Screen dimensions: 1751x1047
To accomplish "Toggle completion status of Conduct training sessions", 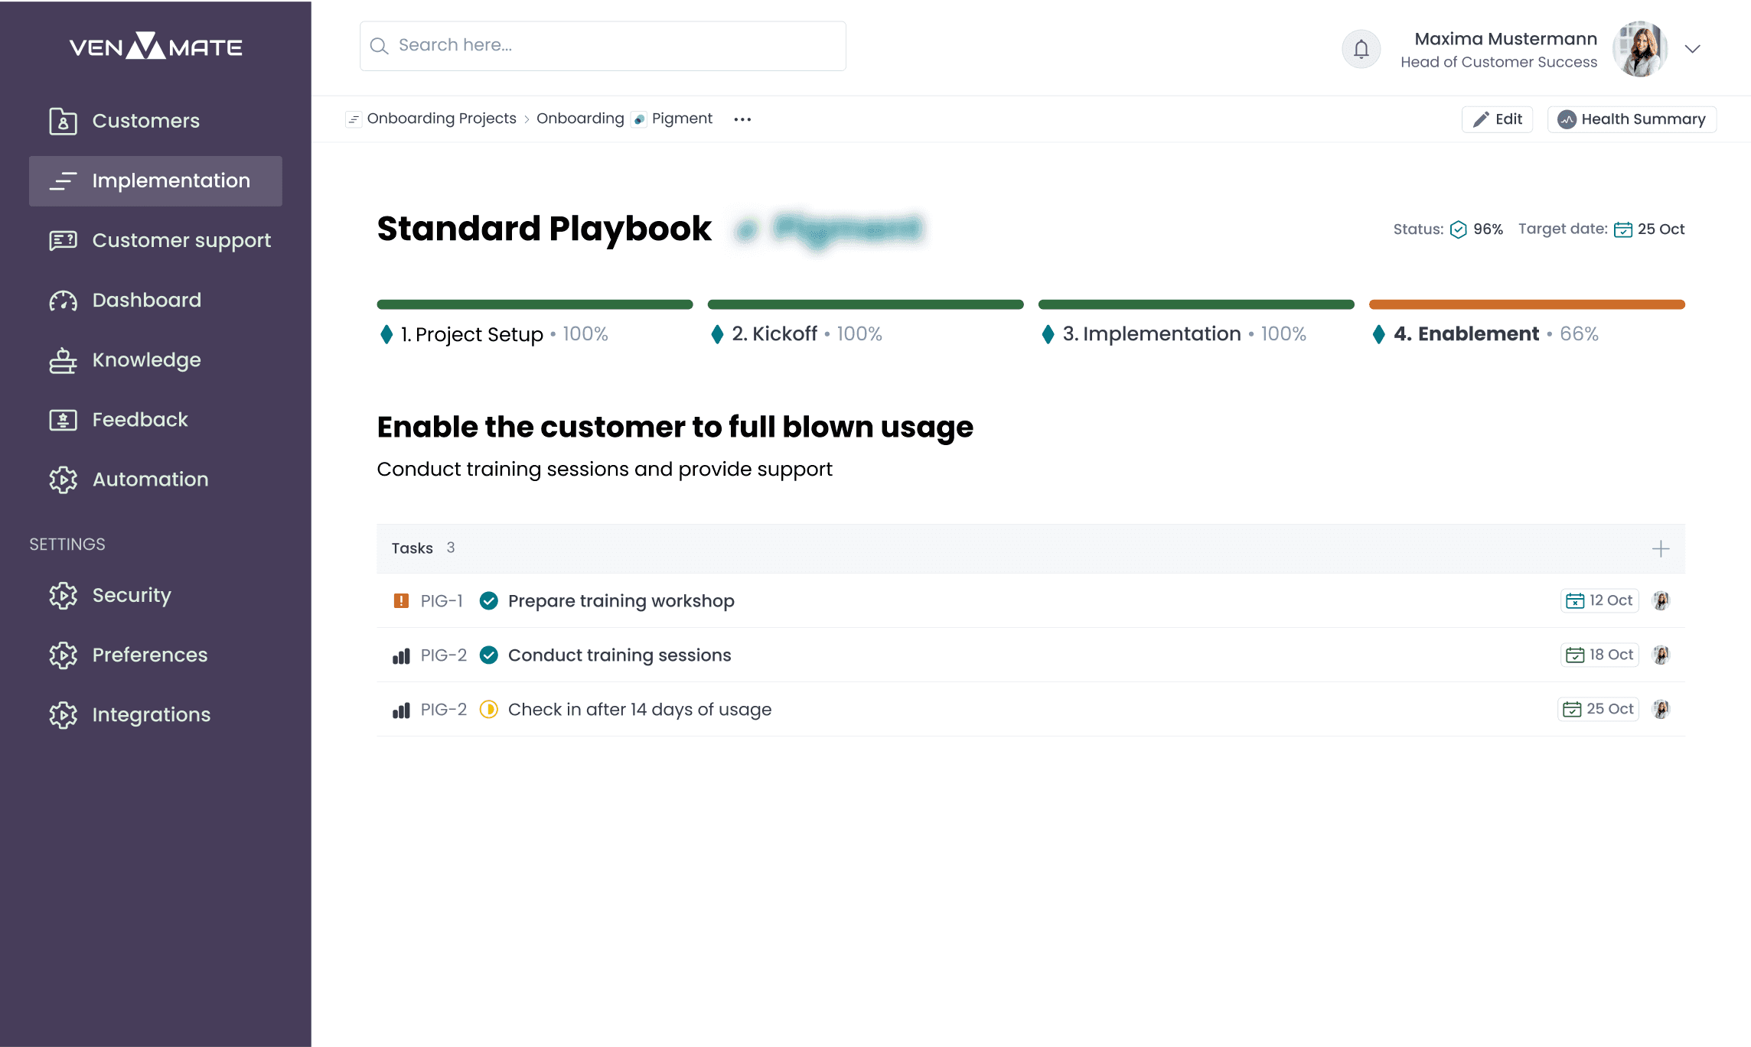I will [x=489, y=655].
